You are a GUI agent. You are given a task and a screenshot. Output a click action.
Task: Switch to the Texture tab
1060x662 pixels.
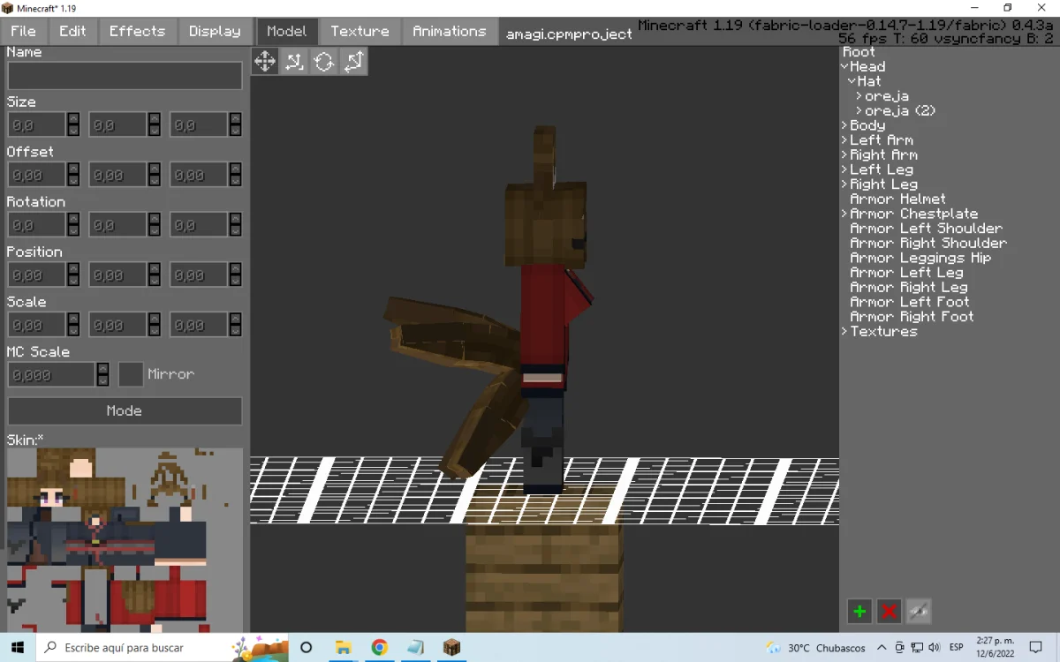coord(360,31)
